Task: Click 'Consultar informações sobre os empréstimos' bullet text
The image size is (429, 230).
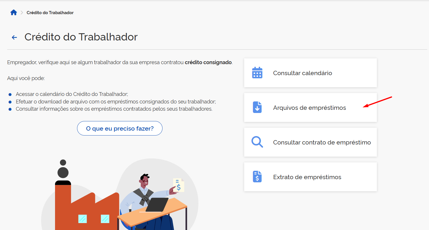Action: (x=114, y=109)
